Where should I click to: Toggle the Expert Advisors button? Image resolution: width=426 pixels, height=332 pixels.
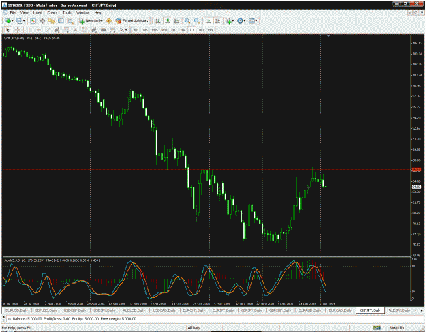(132, 21)
